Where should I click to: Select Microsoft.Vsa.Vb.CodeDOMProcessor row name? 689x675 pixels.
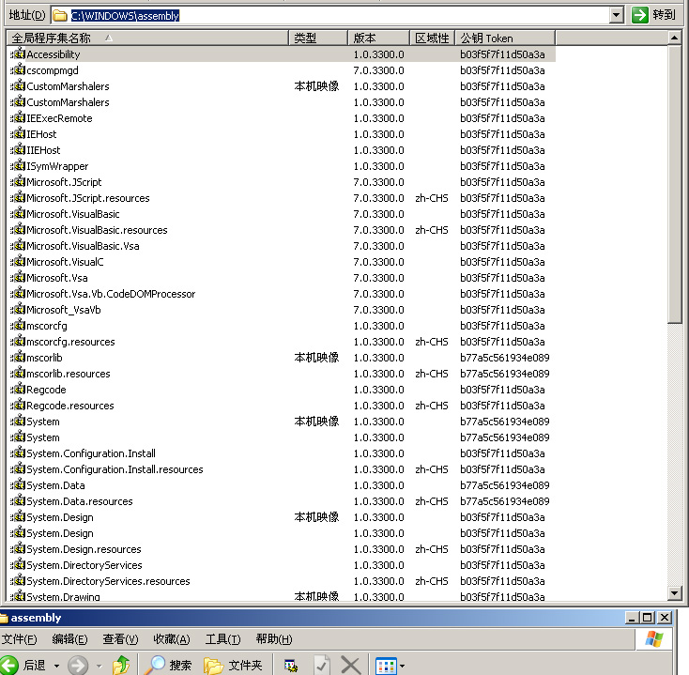point(111,294)
